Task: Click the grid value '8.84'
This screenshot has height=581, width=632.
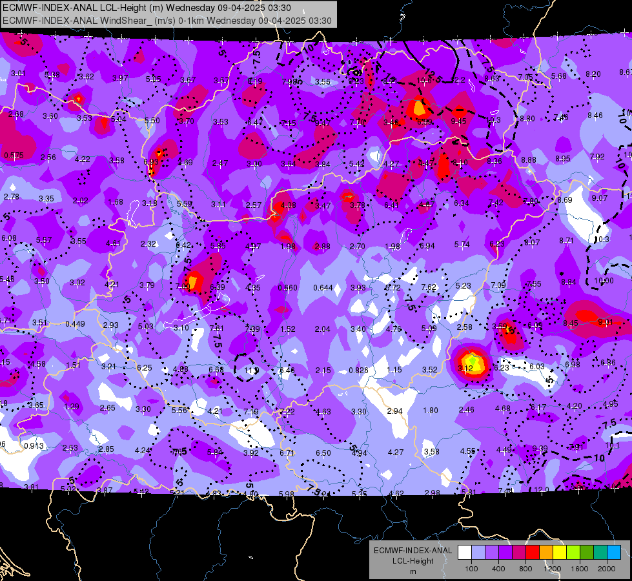Action: 569,282
